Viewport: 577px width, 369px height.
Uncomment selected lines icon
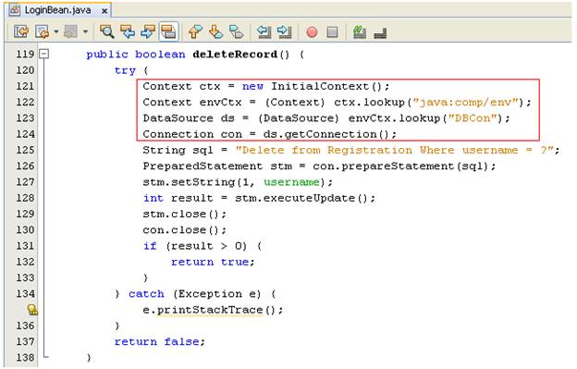[x=380, y=33]
